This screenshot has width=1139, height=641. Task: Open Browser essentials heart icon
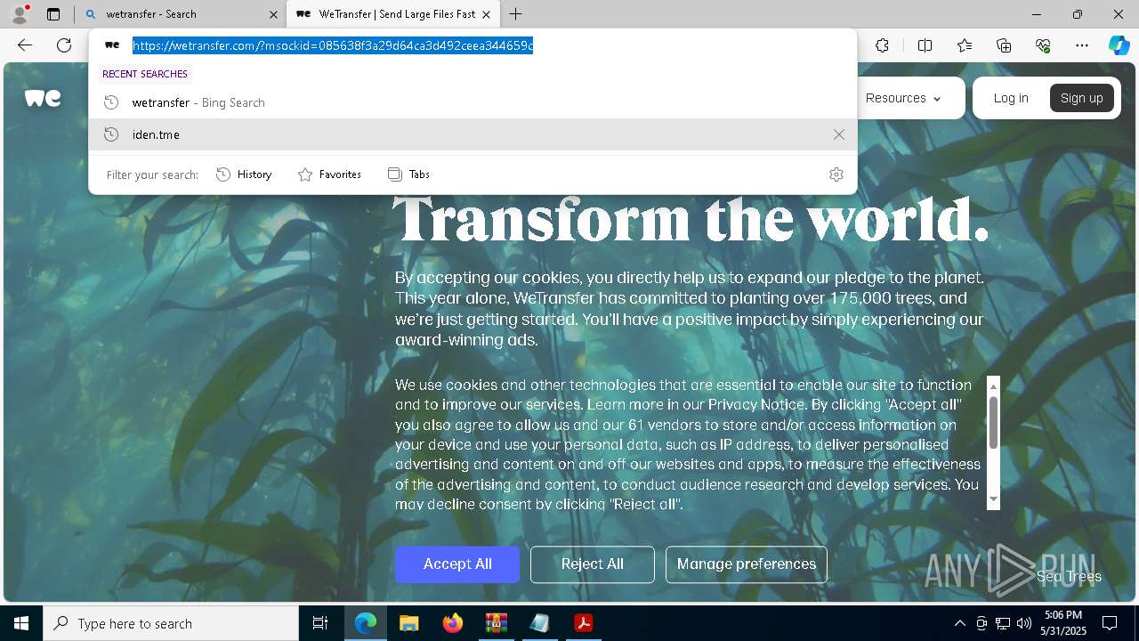tap(1043, 45)
